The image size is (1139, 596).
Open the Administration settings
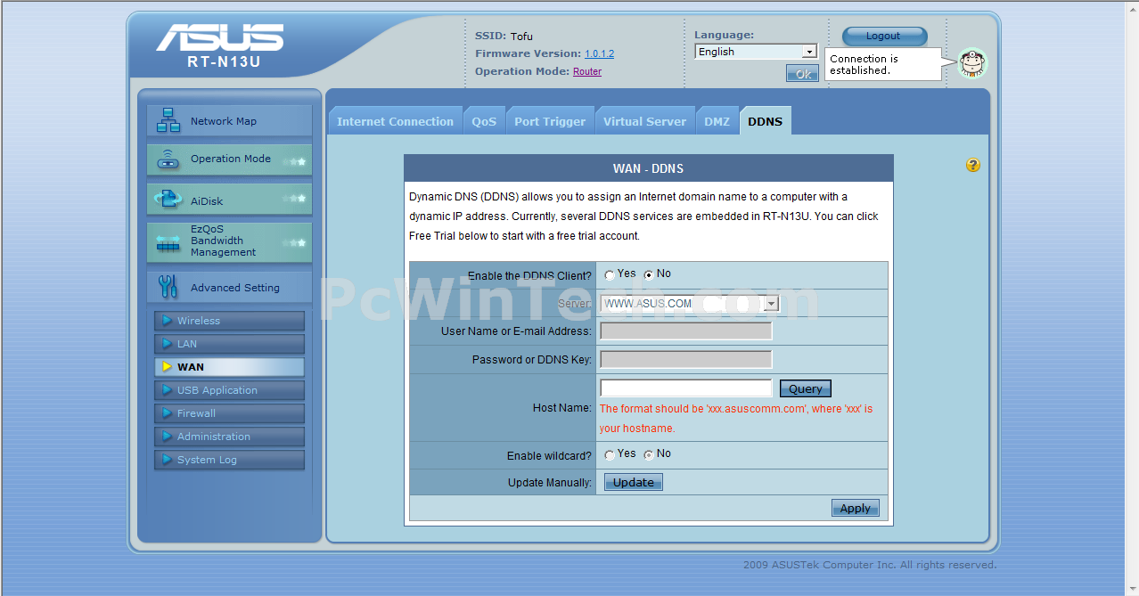(x=229, y=437)
